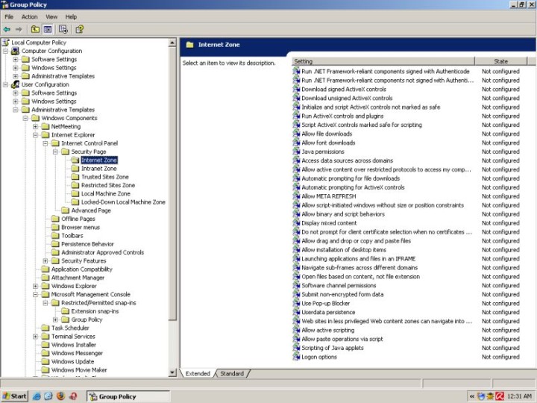The width and height of the screenshot is (537, 403).
Task: Expand the Security Features tree node
Action: (x=45, y=260)
